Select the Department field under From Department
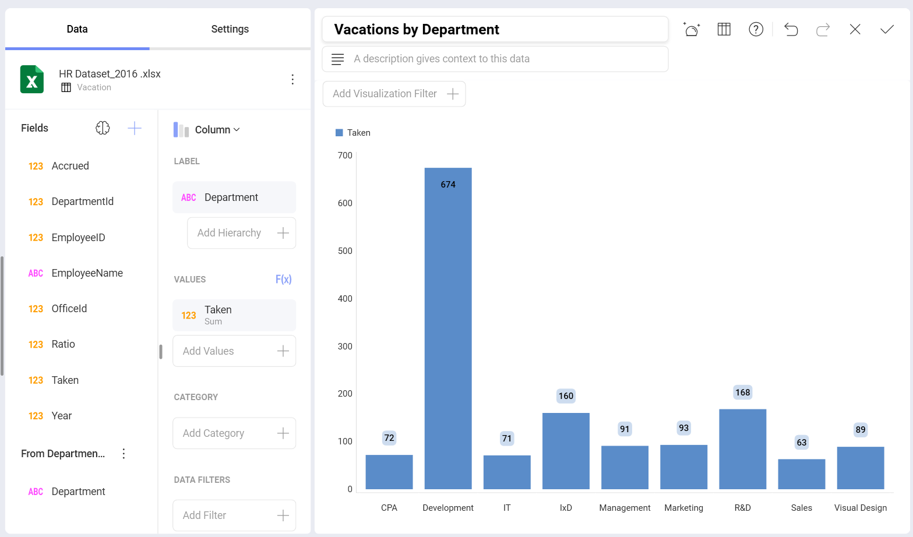The height and width of the screenshot is (537, 913). point(67,492)
